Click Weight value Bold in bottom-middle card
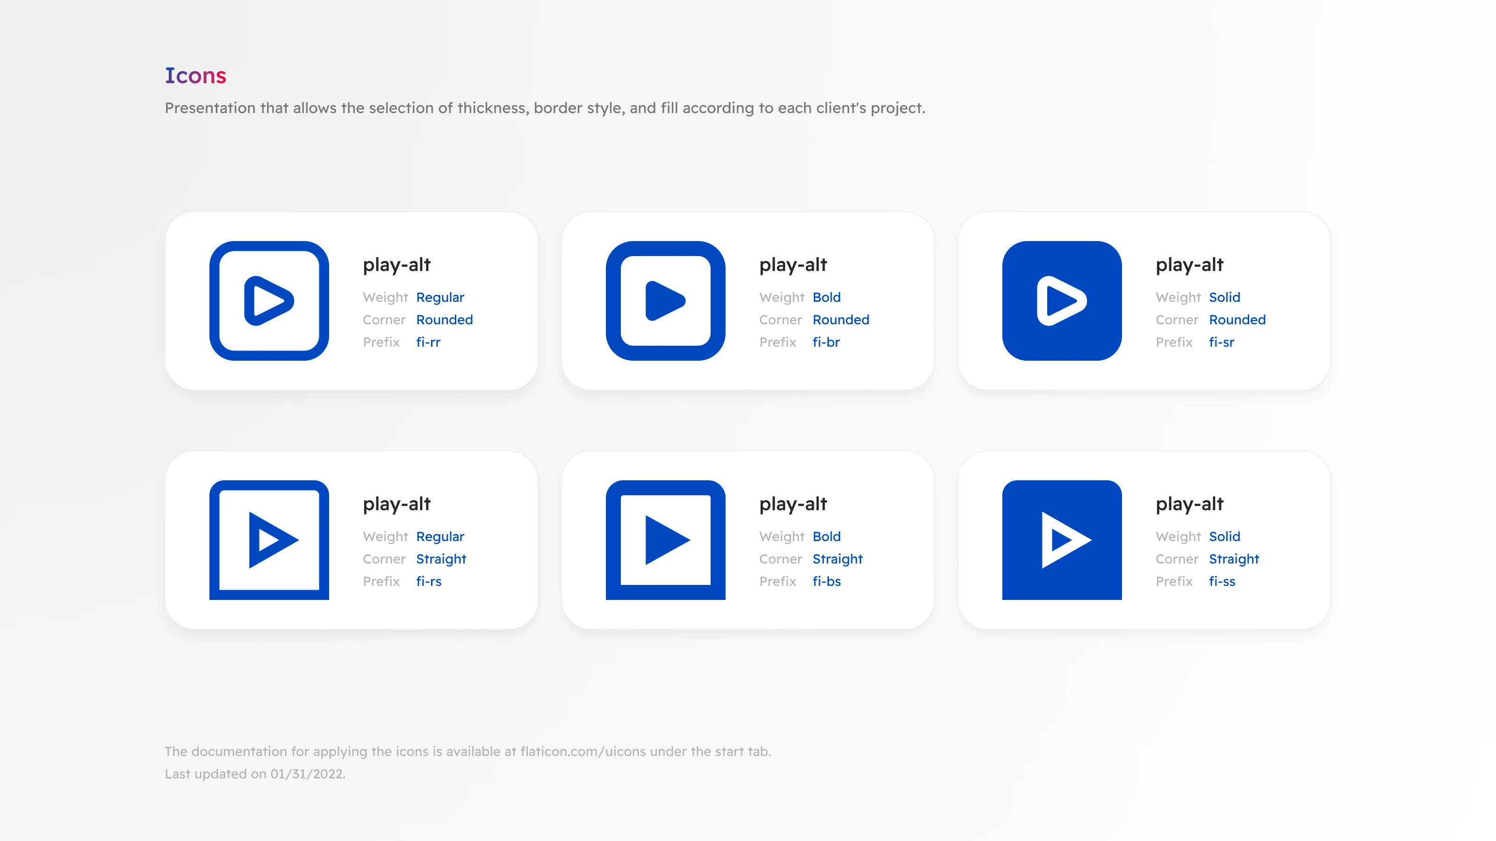 point(827,536)
